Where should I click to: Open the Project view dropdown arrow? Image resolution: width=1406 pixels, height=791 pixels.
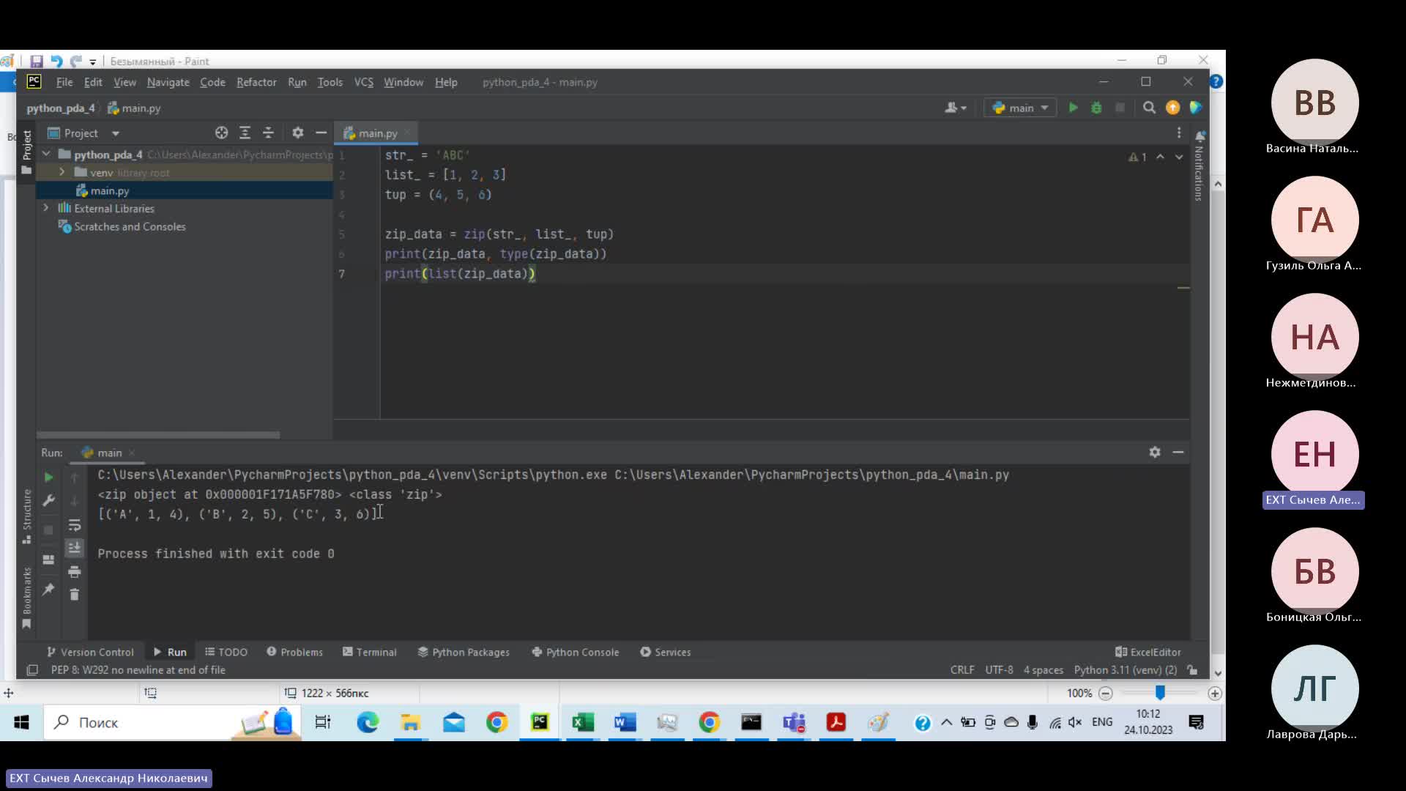tap(116, 133)
